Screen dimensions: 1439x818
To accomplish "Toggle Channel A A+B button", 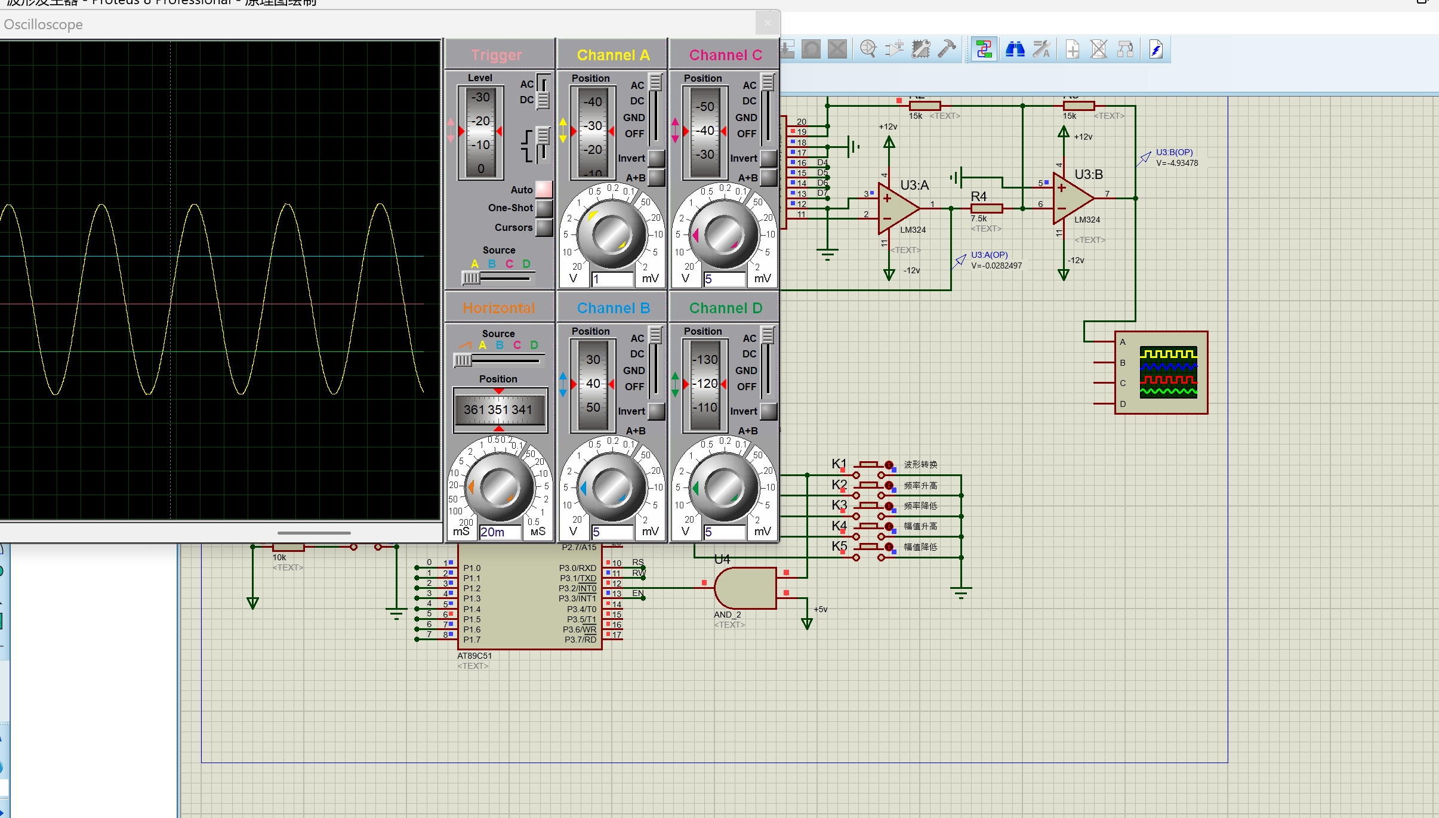I will 657,177.
